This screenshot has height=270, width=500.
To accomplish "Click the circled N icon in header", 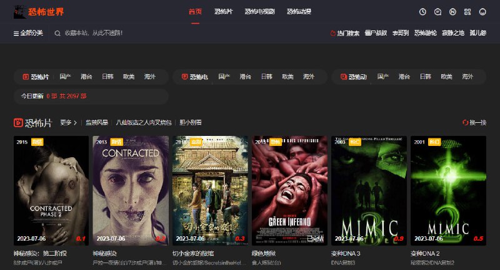I will (452, 12).
